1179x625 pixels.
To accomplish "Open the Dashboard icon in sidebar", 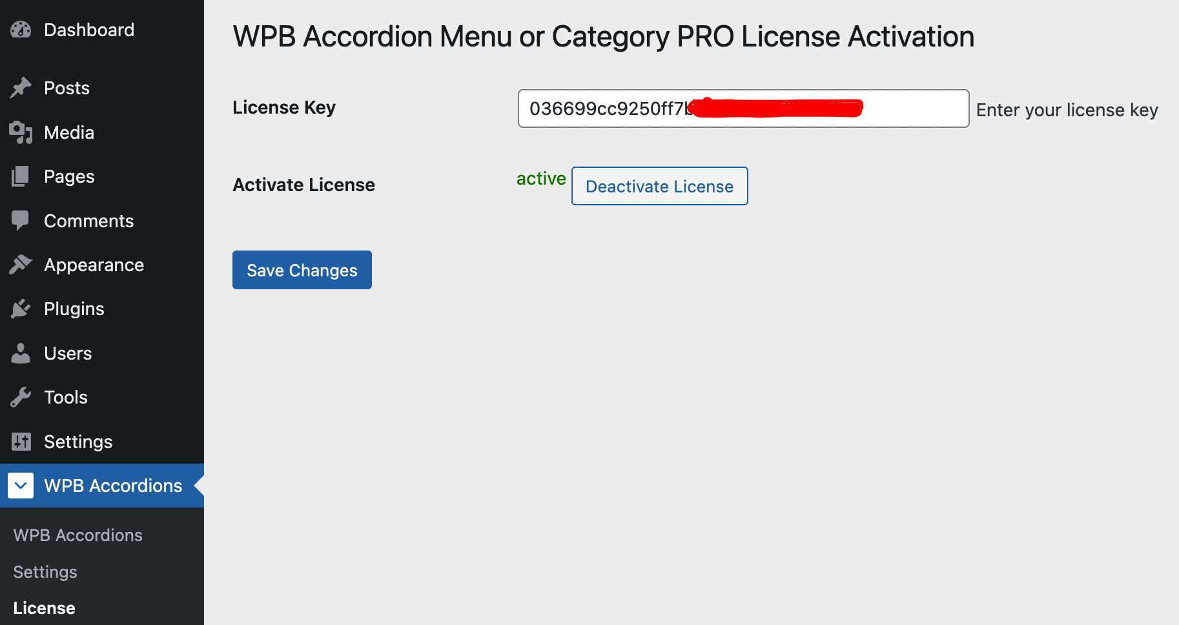I will [x=21, y=29].
